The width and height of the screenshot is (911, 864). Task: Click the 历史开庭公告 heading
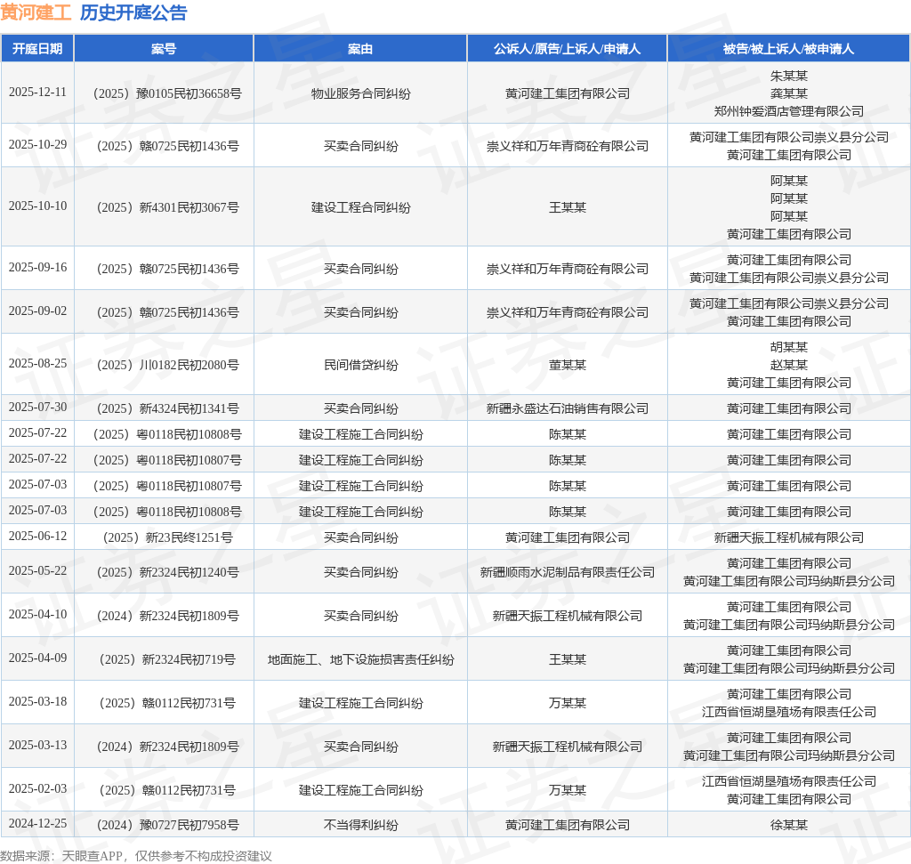[x=133, y=12]
